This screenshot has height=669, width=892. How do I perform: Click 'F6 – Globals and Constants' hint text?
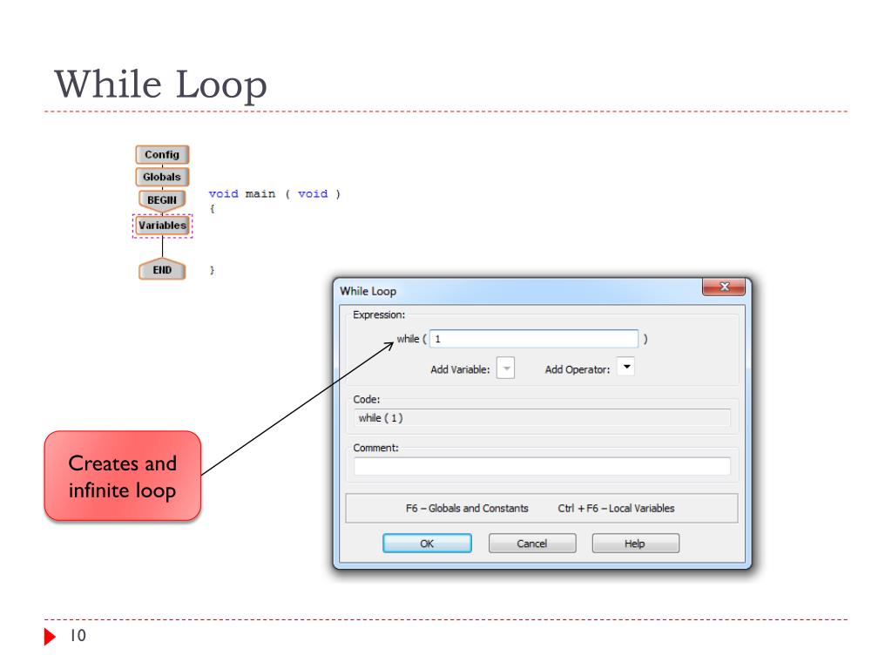pyautogui.click(x=467, y=509)
